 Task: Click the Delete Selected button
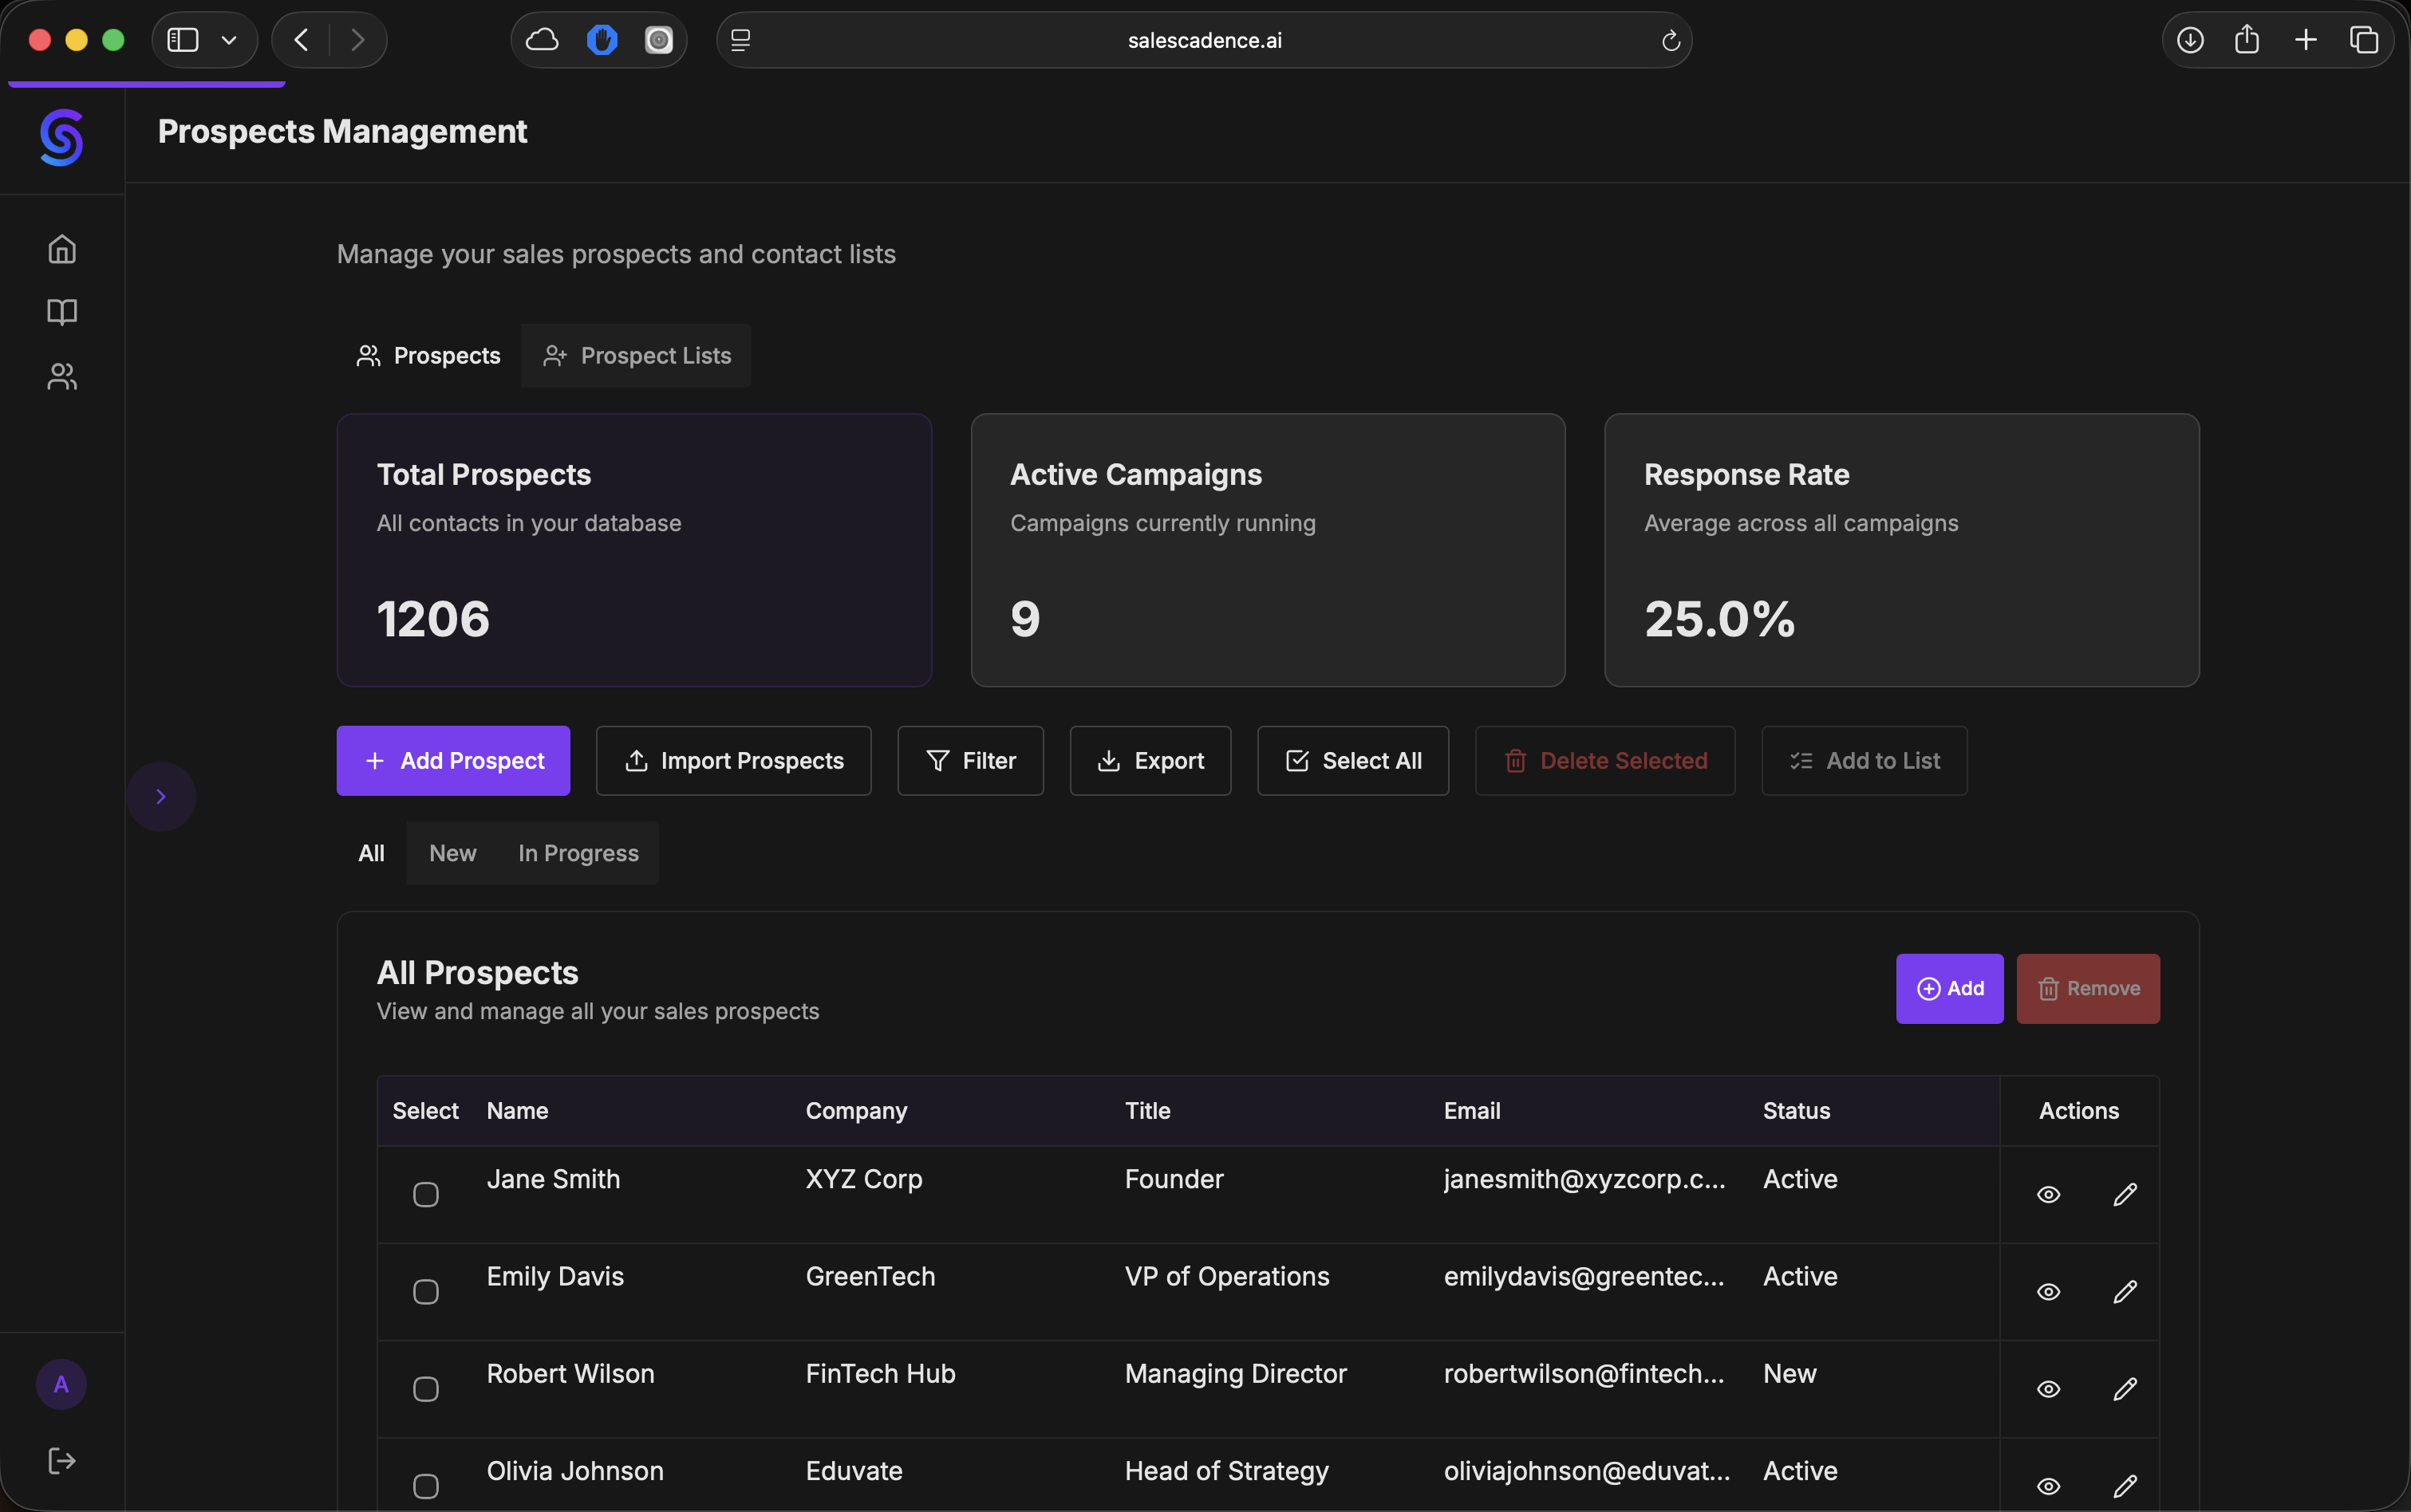1604,760
